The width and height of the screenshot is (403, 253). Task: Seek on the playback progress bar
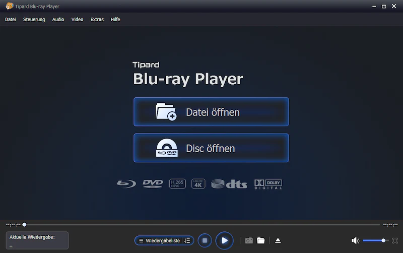tap(202, 225)
